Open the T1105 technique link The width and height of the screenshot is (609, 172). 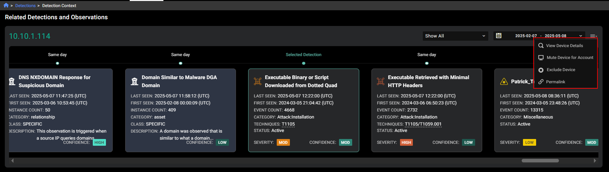click(288, 124)
